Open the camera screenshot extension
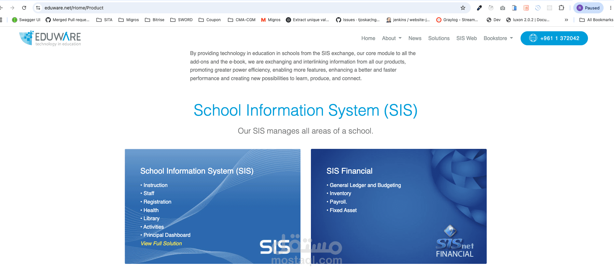Viewport: 614px width, 272px height. coord(503,8)
